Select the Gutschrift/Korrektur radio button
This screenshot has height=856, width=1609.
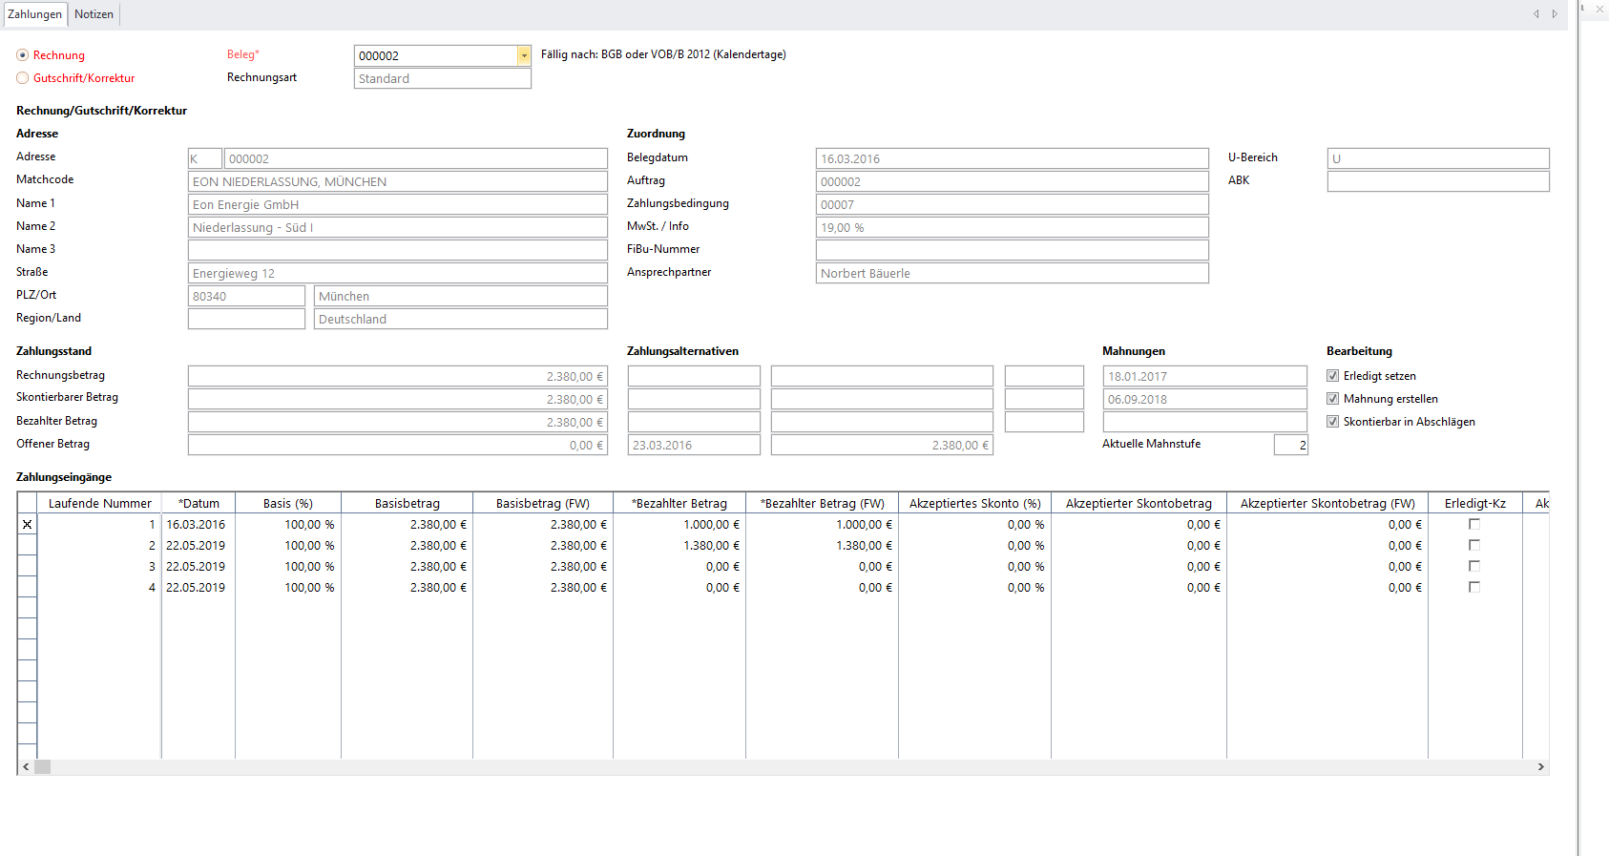pos(23,78)
